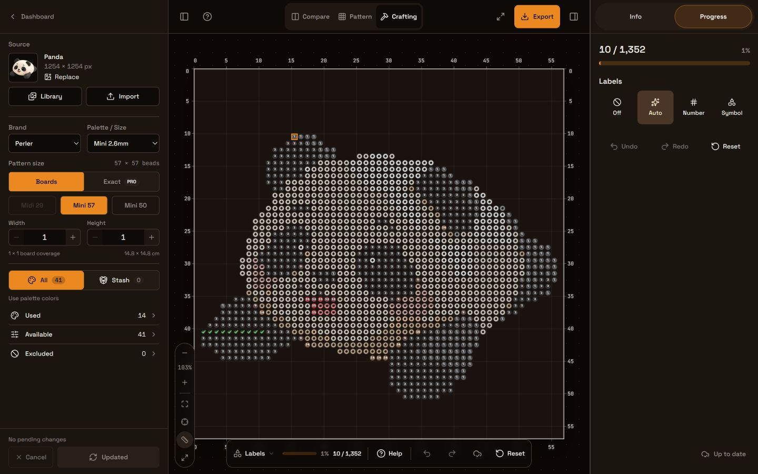
Task: Open the Info tab in right panel
Action: [635, 17]
